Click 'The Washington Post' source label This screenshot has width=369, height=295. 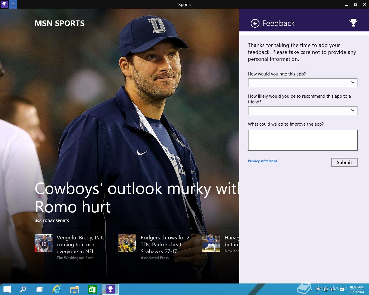pos(75,258)
